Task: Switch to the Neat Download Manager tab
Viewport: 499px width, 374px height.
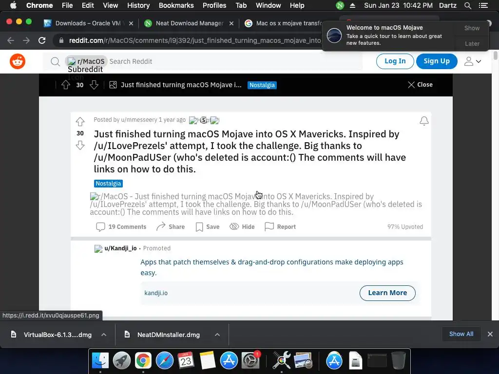Action: coord(190,23)
